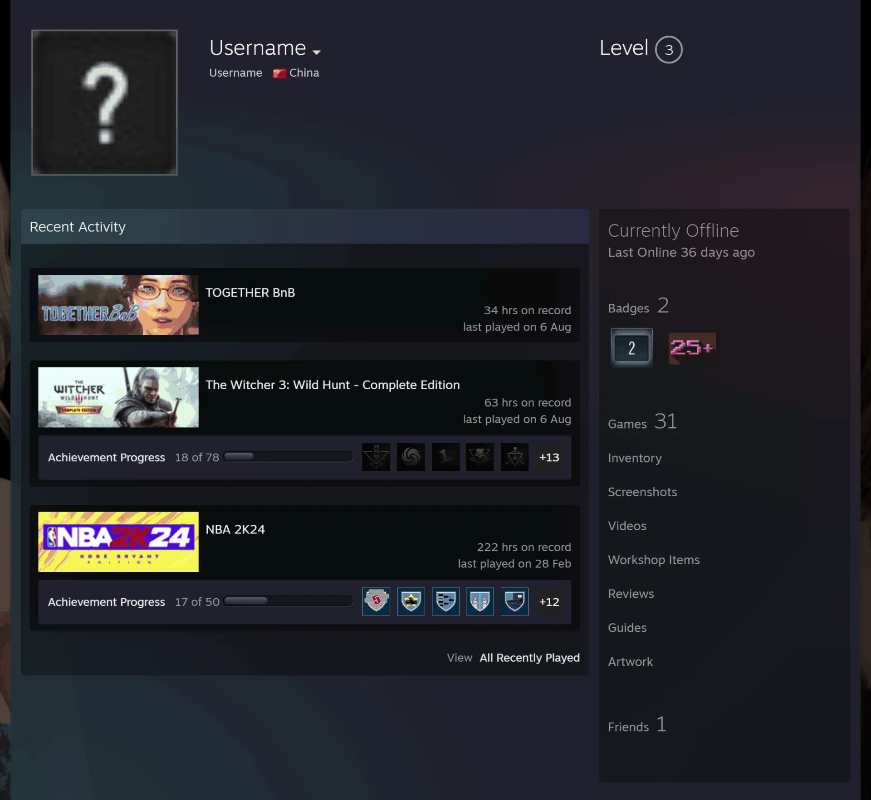Open the Artwork link
Image resolution: width=871 pixels, height=800 pixels.
(630, 662)
